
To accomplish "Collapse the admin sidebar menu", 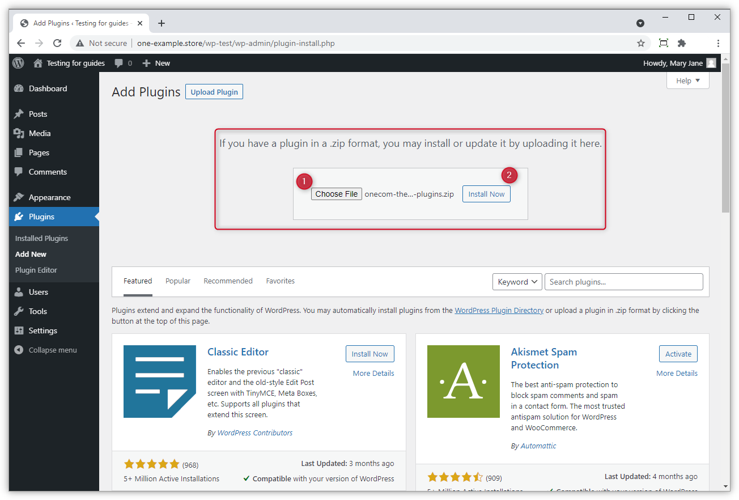I will pyautogui.click(x=19, y=350).
